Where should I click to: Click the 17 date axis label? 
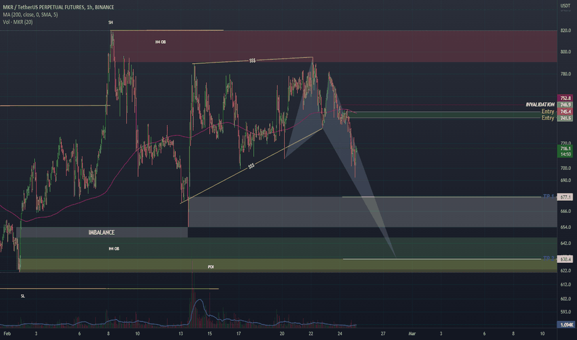(238, 334)
